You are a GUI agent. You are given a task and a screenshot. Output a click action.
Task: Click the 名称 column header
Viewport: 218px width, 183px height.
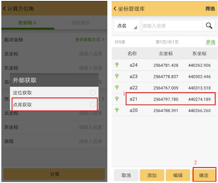(x=132, y=53)
